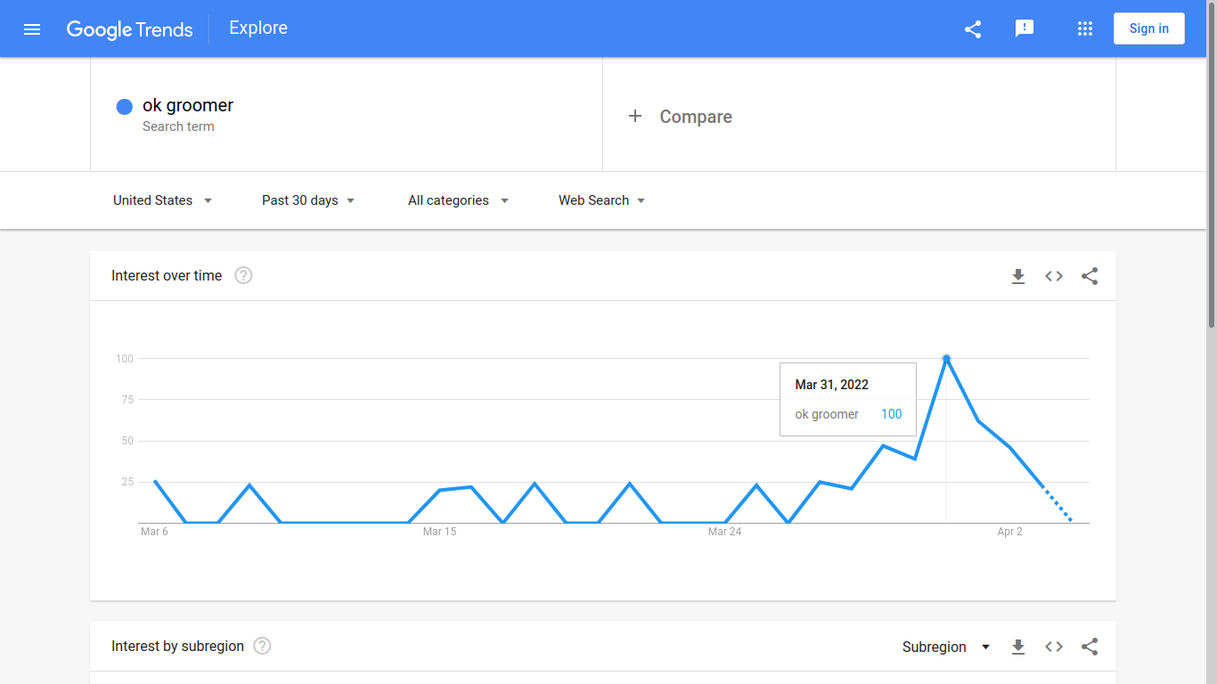The height and width of the screenshot is (684, 1217).
Task: Open the Explore page title
Action: pos(258,28)
